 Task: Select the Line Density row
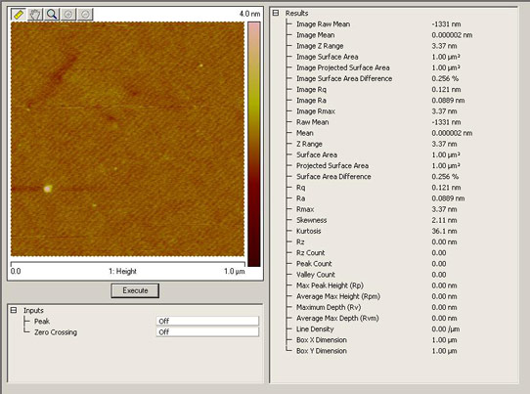(x=377, y=329)
